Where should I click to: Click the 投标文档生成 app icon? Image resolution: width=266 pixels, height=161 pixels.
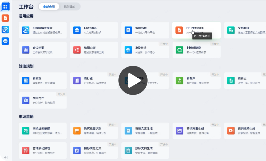tap(128, 150)
